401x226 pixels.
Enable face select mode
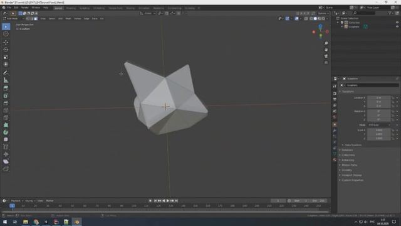coord(36,18)
